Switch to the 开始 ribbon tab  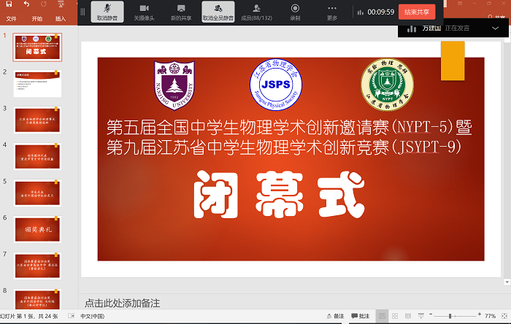tap(36, 19)
